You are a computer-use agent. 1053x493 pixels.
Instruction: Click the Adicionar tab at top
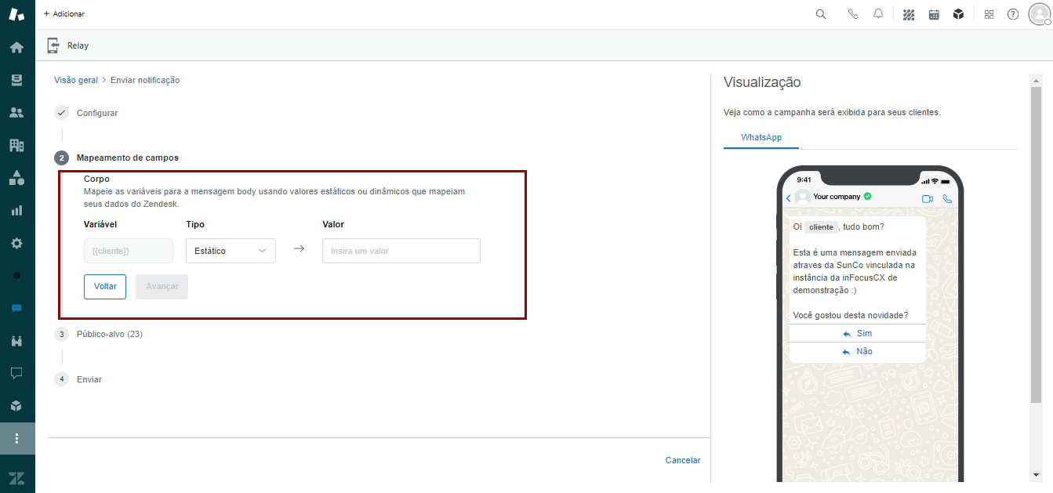64,14
